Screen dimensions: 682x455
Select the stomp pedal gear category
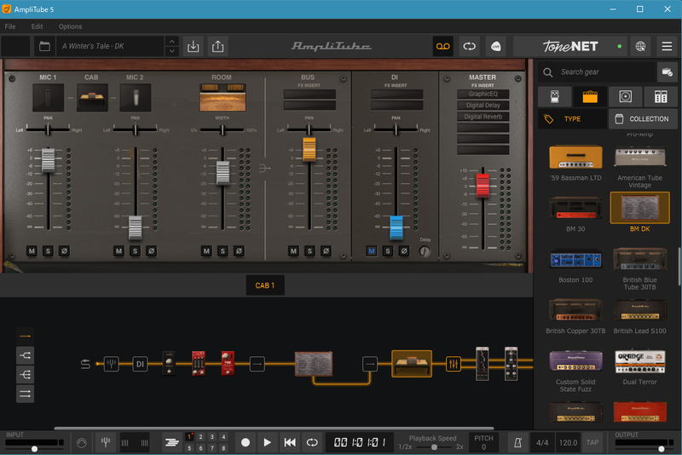(x=555, y=96)
